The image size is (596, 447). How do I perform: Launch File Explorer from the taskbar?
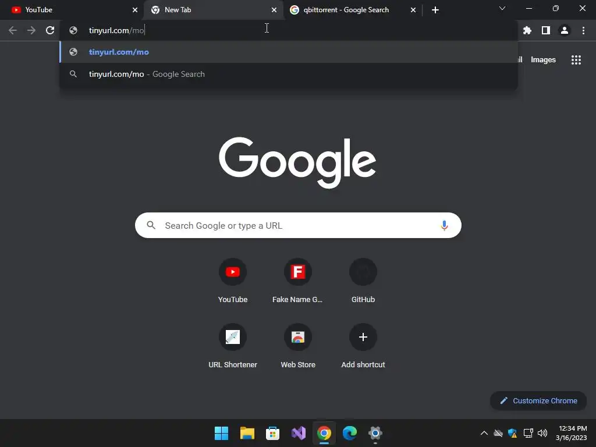[x=247, y=433]
